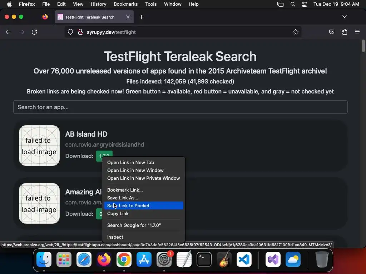Open the Window menu
Image resolution: width=366 pixels, height=274 pixels.
(x=173, y=4)
